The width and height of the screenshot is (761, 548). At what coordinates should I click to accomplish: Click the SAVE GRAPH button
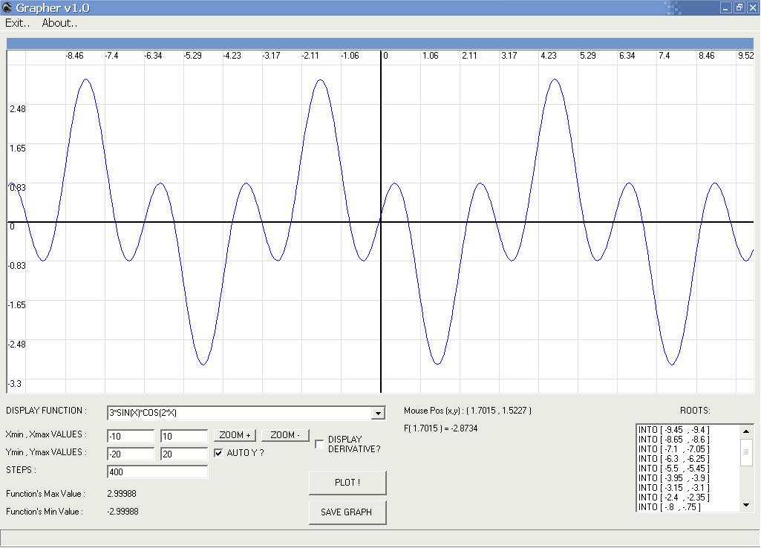click(x=347, y=512)
